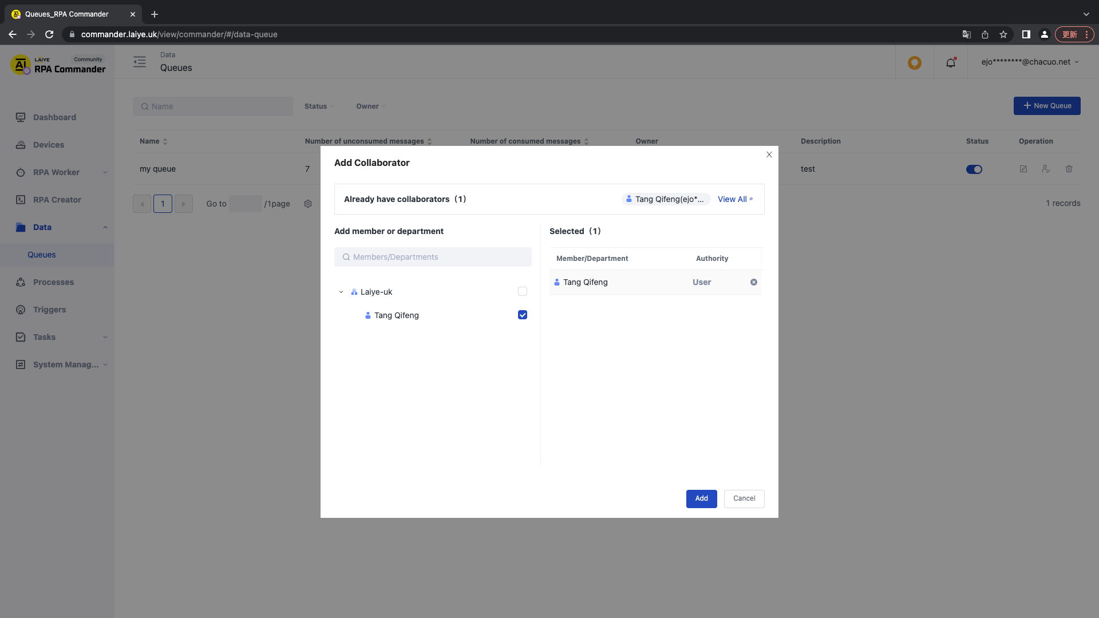
Task: Click the browser share icon
Action: (x=985, y=34)
